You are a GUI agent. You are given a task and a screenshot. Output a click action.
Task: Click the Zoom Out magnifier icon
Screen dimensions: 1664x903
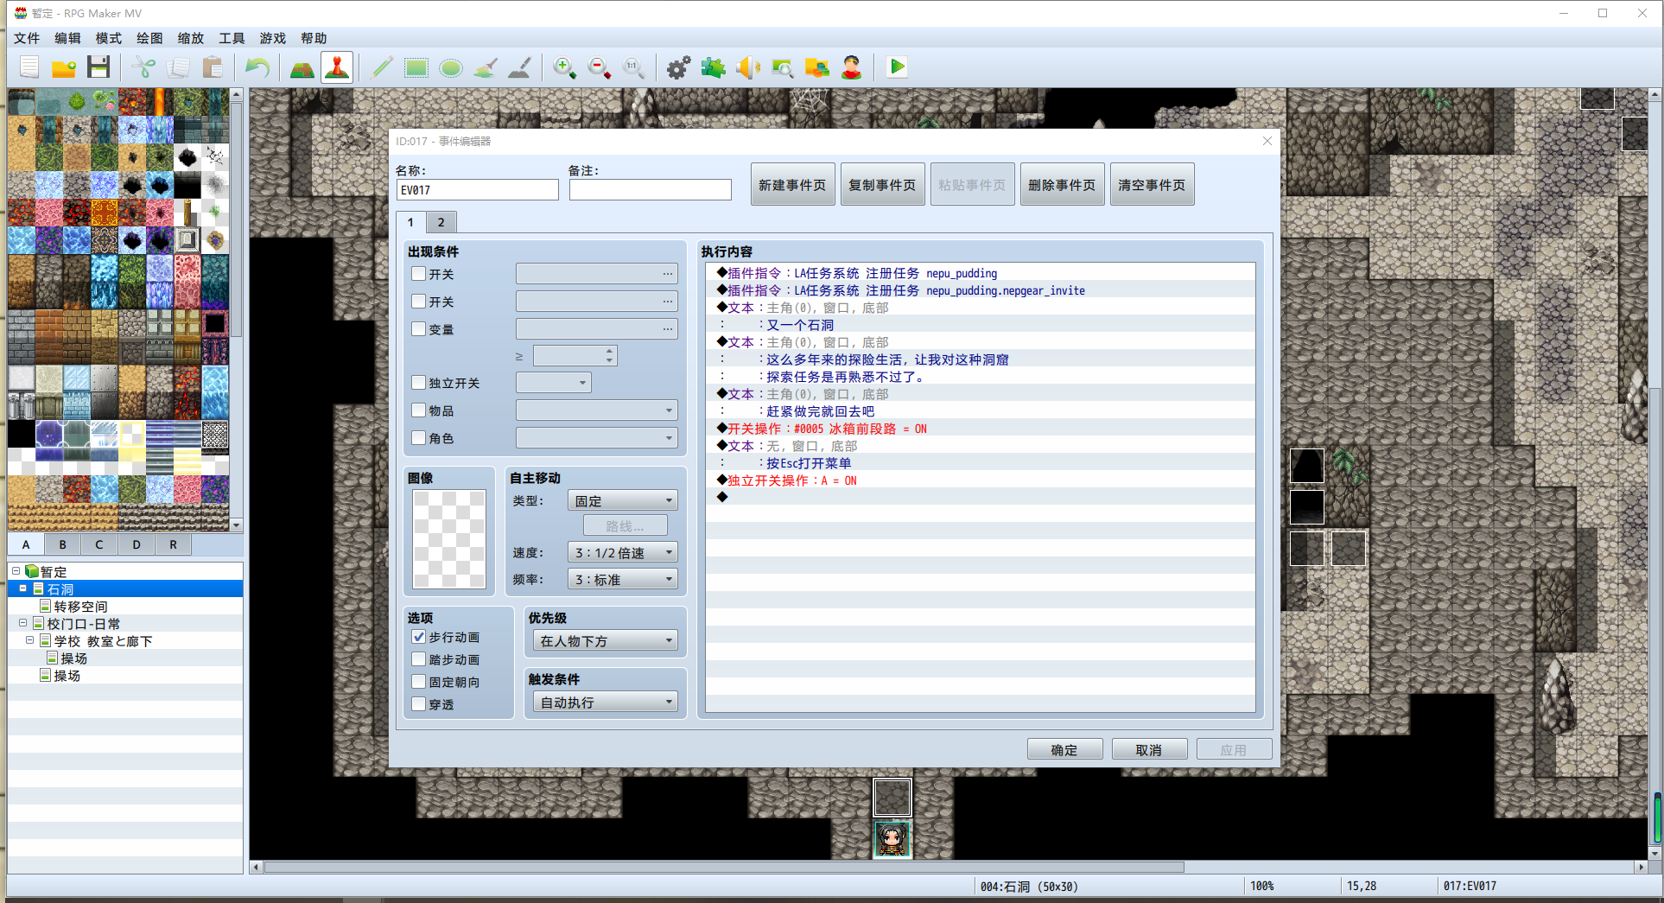[600, 67]
